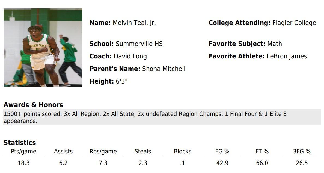Click Parent's Name Shona Mitchell
Image resolution: width=324 pixels, height=173 pixels.
(x=137, y=69)
